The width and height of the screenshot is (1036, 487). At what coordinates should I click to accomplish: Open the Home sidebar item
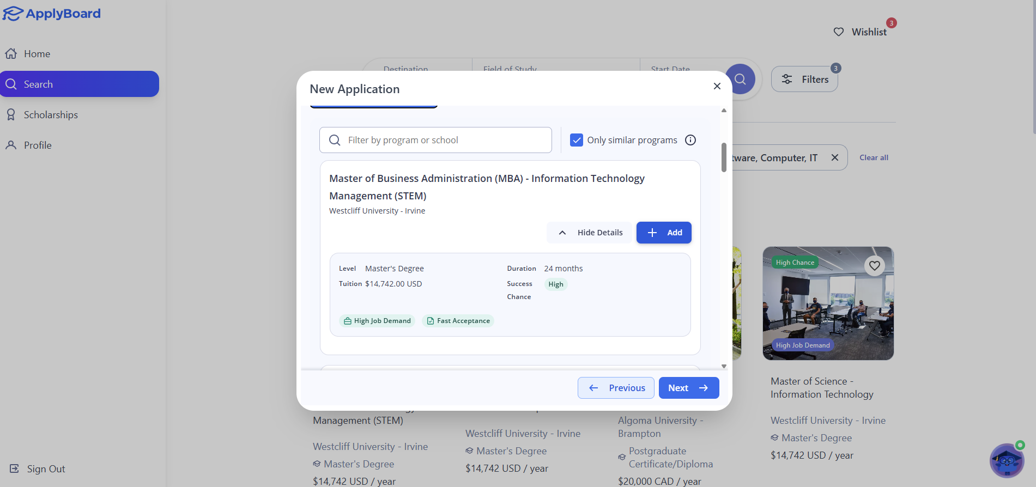80,54
